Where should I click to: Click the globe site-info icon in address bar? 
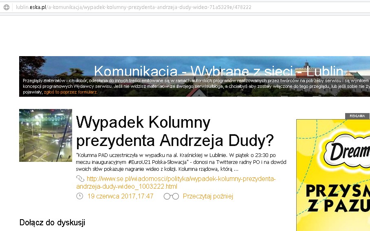7,7
